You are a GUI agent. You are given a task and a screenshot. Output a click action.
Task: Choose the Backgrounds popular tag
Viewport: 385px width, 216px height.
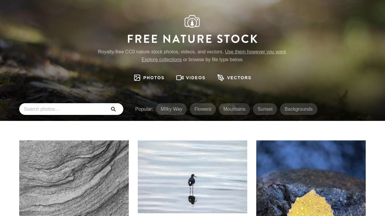(x=299, y=109)
